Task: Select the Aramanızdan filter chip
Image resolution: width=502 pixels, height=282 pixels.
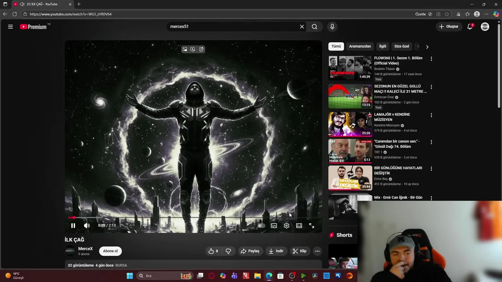Action: 360,46
